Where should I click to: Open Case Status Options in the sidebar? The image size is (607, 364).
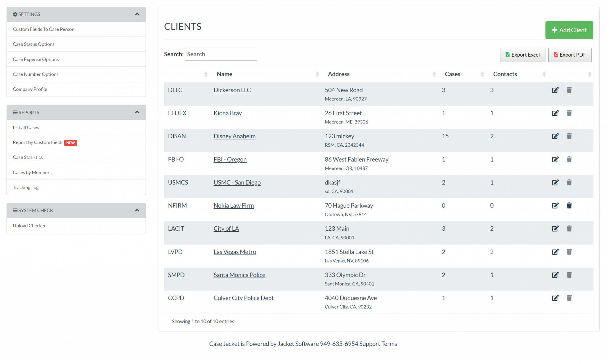[33, 44]
